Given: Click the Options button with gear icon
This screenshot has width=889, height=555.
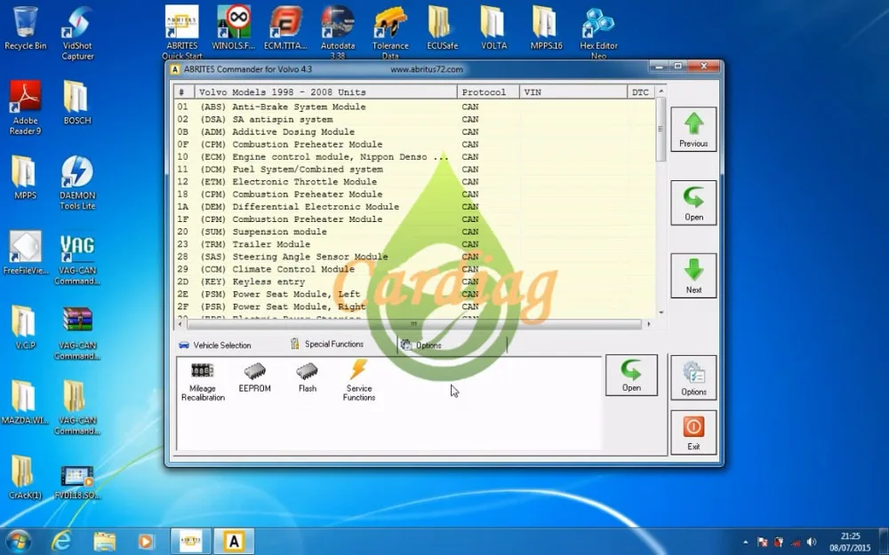Looking at the screenshot, I should (693, 377).
